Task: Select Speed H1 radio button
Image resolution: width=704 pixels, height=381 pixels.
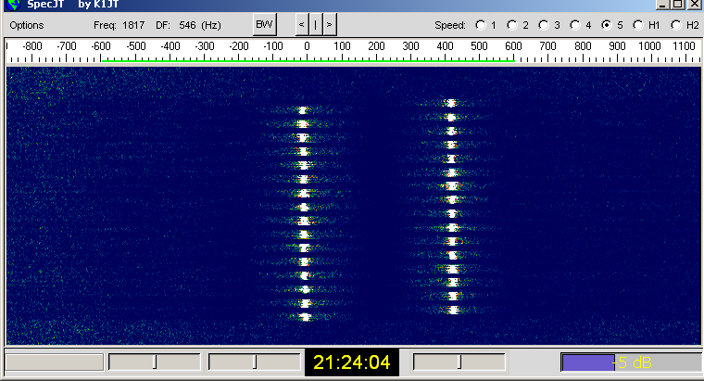Action: (637, 25)
